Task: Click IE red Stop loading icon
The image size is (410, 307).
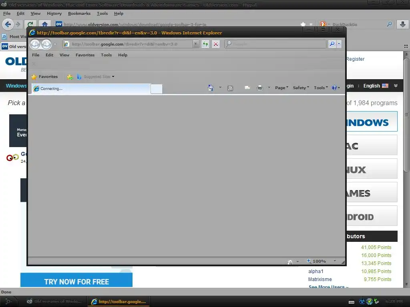Action: coord(216,44)
